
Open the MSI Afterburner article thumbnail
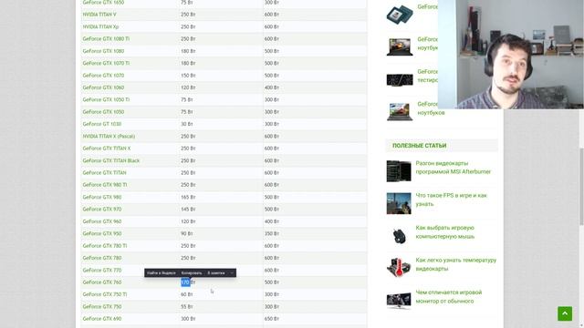399,171
